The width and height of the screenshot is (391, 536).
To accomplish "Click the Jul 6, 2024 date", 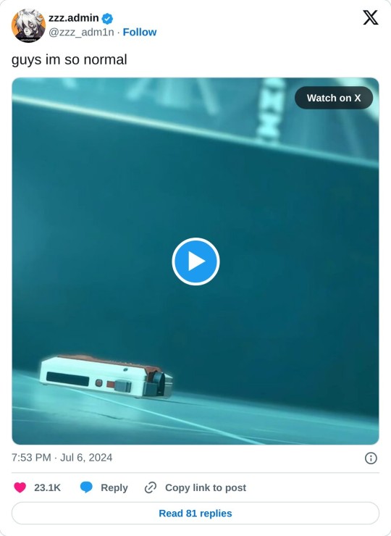I will click(x=86, y=457).
